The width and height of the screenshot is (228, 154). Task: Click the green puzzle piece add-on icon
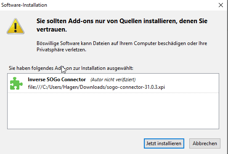16,83
